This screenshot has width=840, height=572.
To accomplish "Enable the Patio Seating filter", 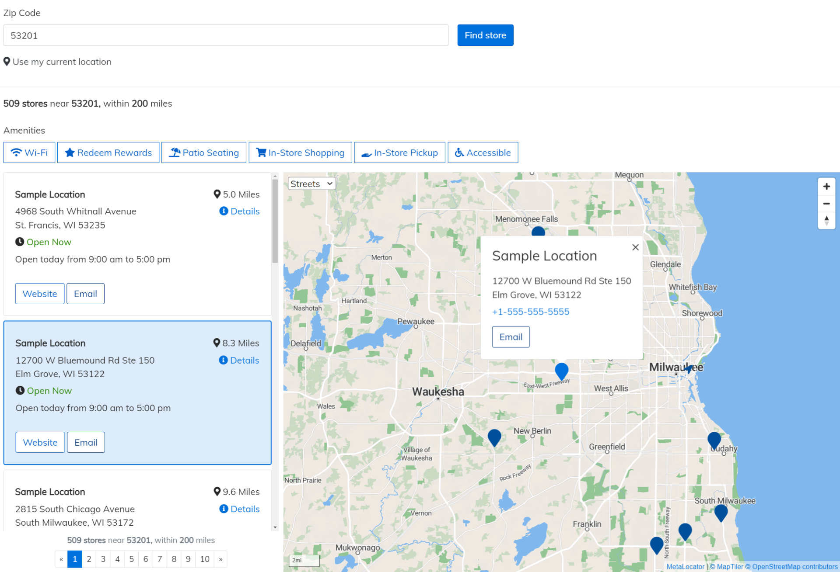I will pyautogui.click(x=203, y=153).
